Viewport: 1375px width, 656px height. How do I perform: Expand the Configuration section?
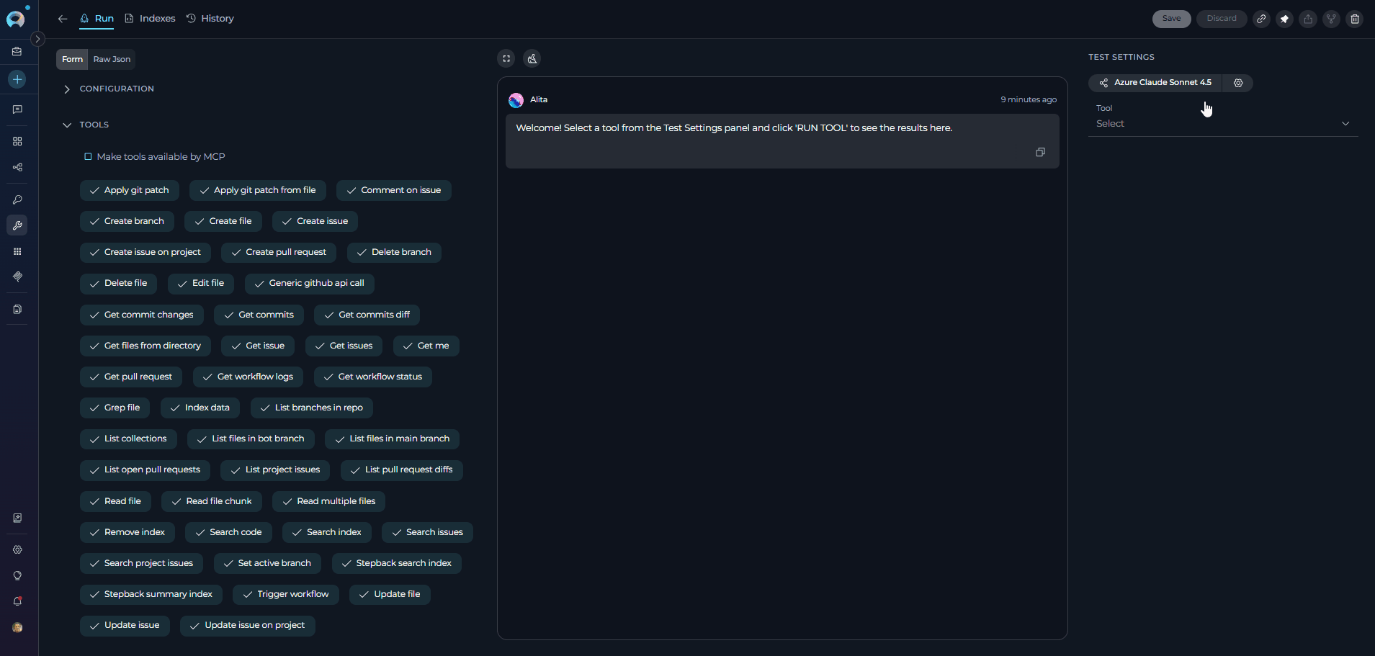click(x=67, y=89)
